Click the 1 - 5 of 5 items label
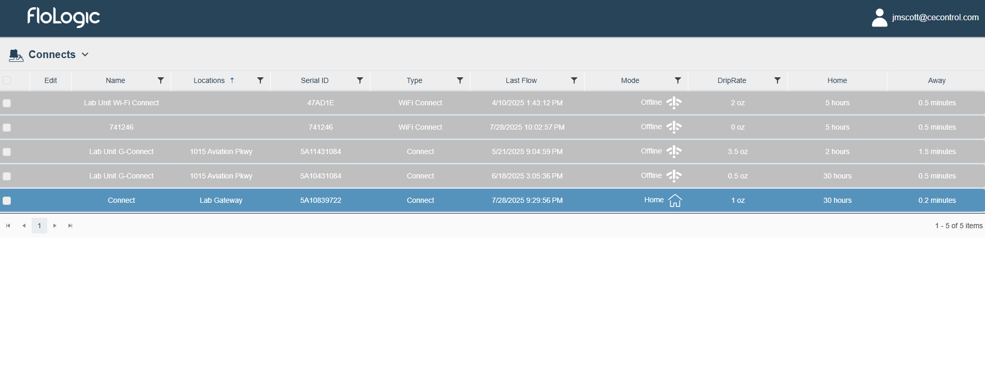 (959, 226)
